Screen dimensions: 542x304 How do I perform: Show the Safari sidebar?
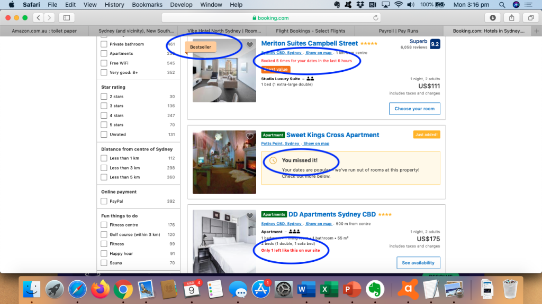67,17
